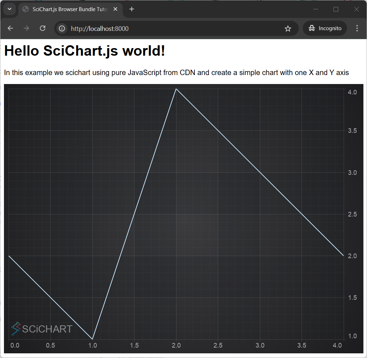Viewport: 367px width, 358px height.
Task: Click the 2.5 label on X axis
Action: click(218, 345)
